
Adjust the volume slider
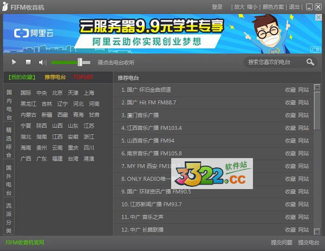pos(80,62)
